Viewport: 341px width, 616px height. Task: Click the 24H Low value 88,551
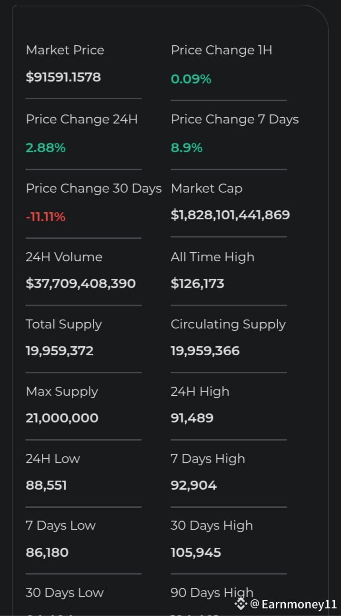(x=46, y=485)
